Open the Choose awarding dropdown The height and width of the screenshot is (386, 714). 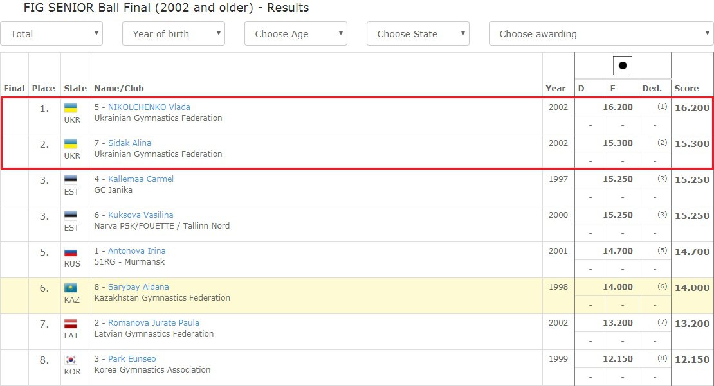pyautogui.click(x=601, y=34)
